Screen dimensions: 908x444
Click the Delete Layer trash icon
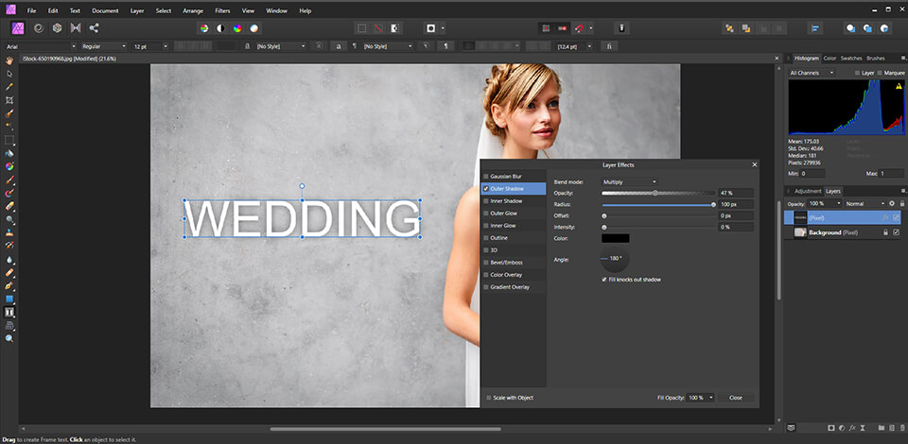[x=901, y=428]
